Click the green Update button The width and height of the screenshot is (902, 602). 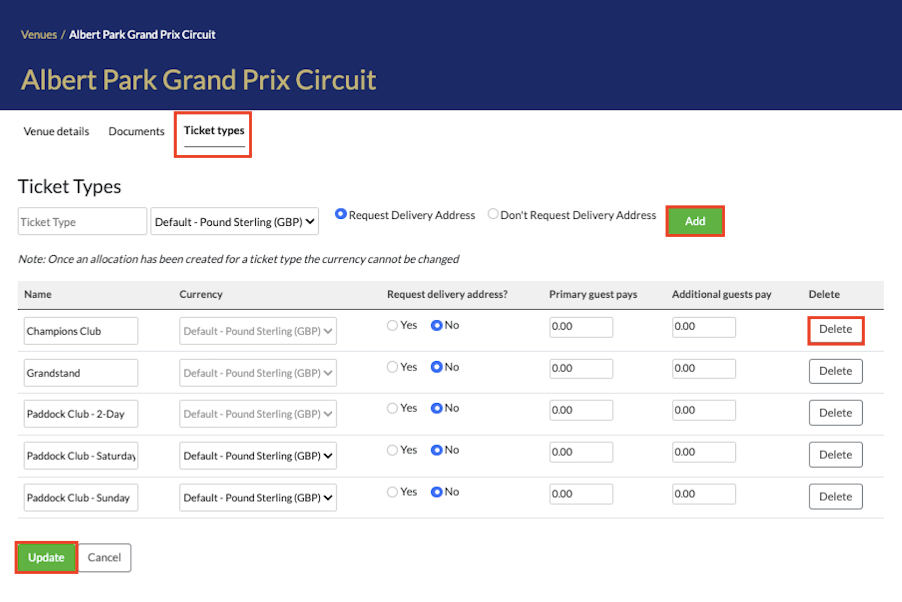pyautogui.click(x=46, y=557)
